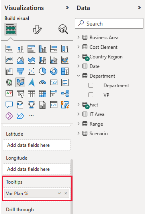Expand the Fact table
The width and height of the screenshot is (145, 214).
(78, 104)
